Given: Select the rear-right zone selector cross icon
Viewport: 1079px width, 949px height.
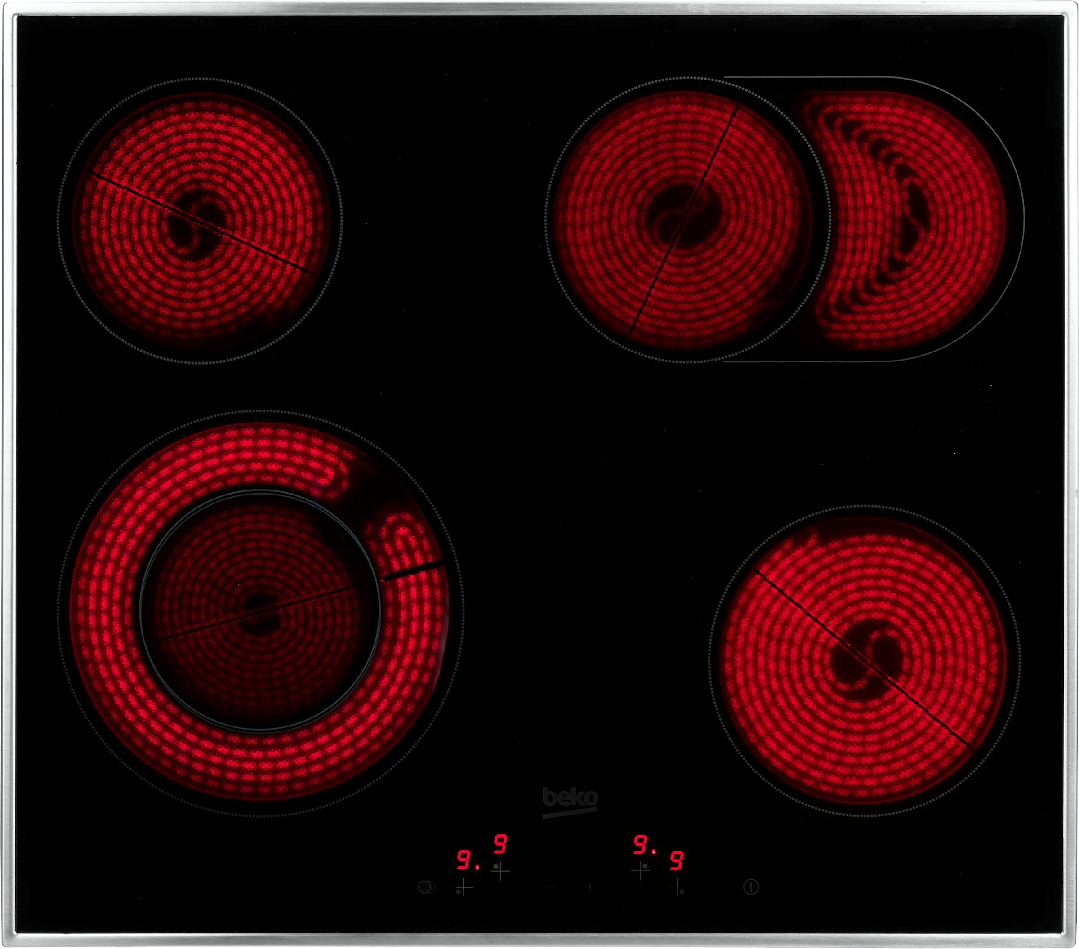Looking at the screenshot, I should [640, 871].
